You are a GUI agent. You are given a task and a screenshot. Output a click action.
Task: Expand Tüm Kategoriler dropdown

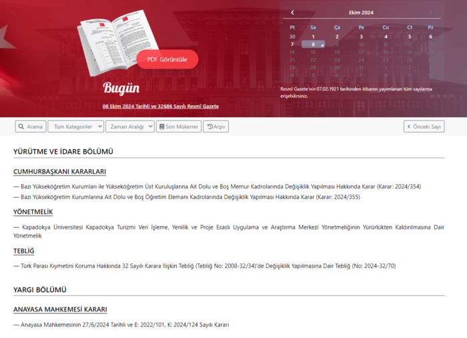(76, 126)
